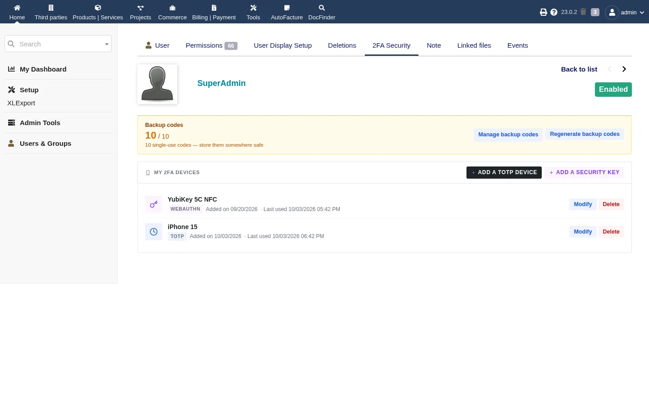Click the trash icon in top bar

coord(583,12)
